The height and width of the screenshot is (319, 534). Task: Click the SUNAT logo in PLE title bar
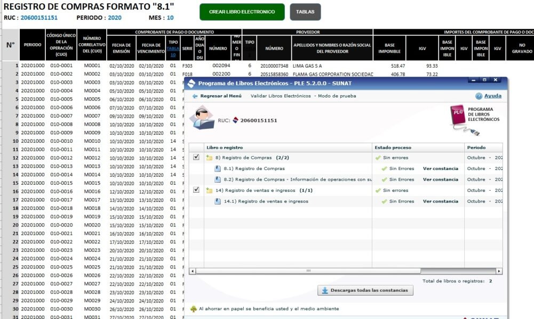(192, 83)
